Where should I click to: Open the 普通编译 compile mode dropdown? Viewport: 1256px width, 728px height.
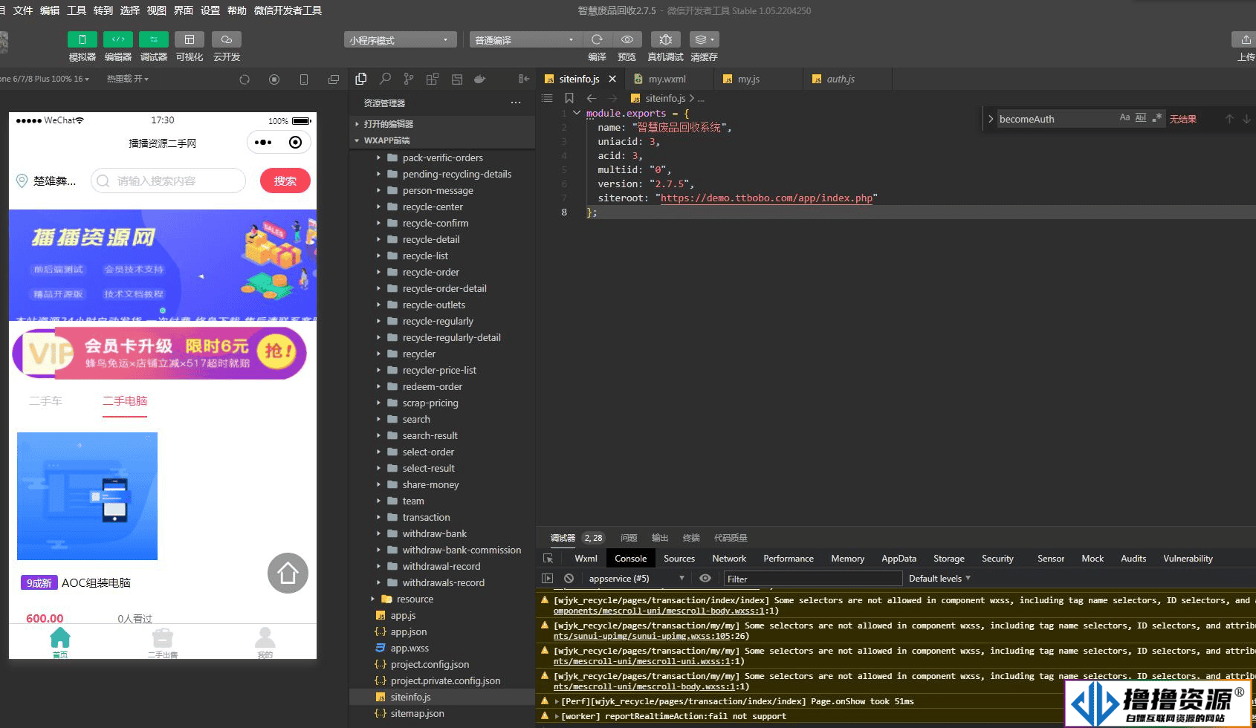tap(525, 40)
